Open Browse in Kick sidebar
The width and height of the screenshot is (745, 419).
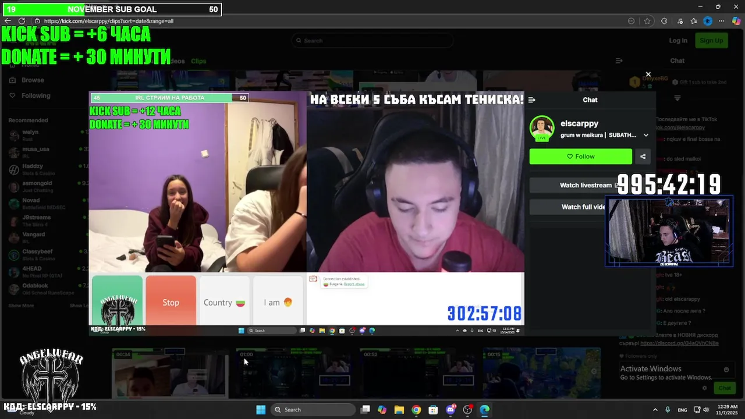tap(33, 80)
